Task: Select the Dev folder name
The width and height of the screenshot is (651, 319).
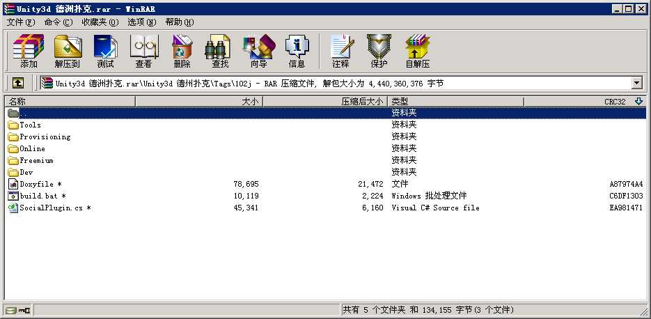Action: tap(26, 172)
